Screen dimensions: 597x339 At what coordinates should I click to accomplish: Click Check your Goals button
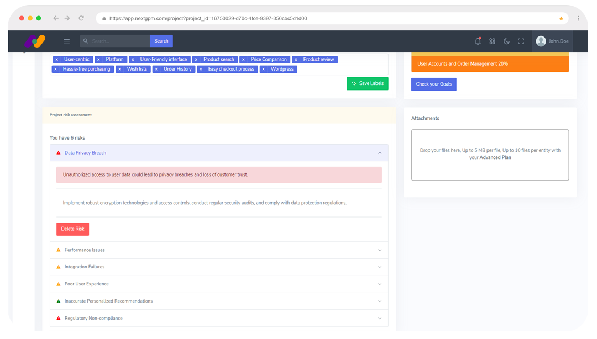434,84
